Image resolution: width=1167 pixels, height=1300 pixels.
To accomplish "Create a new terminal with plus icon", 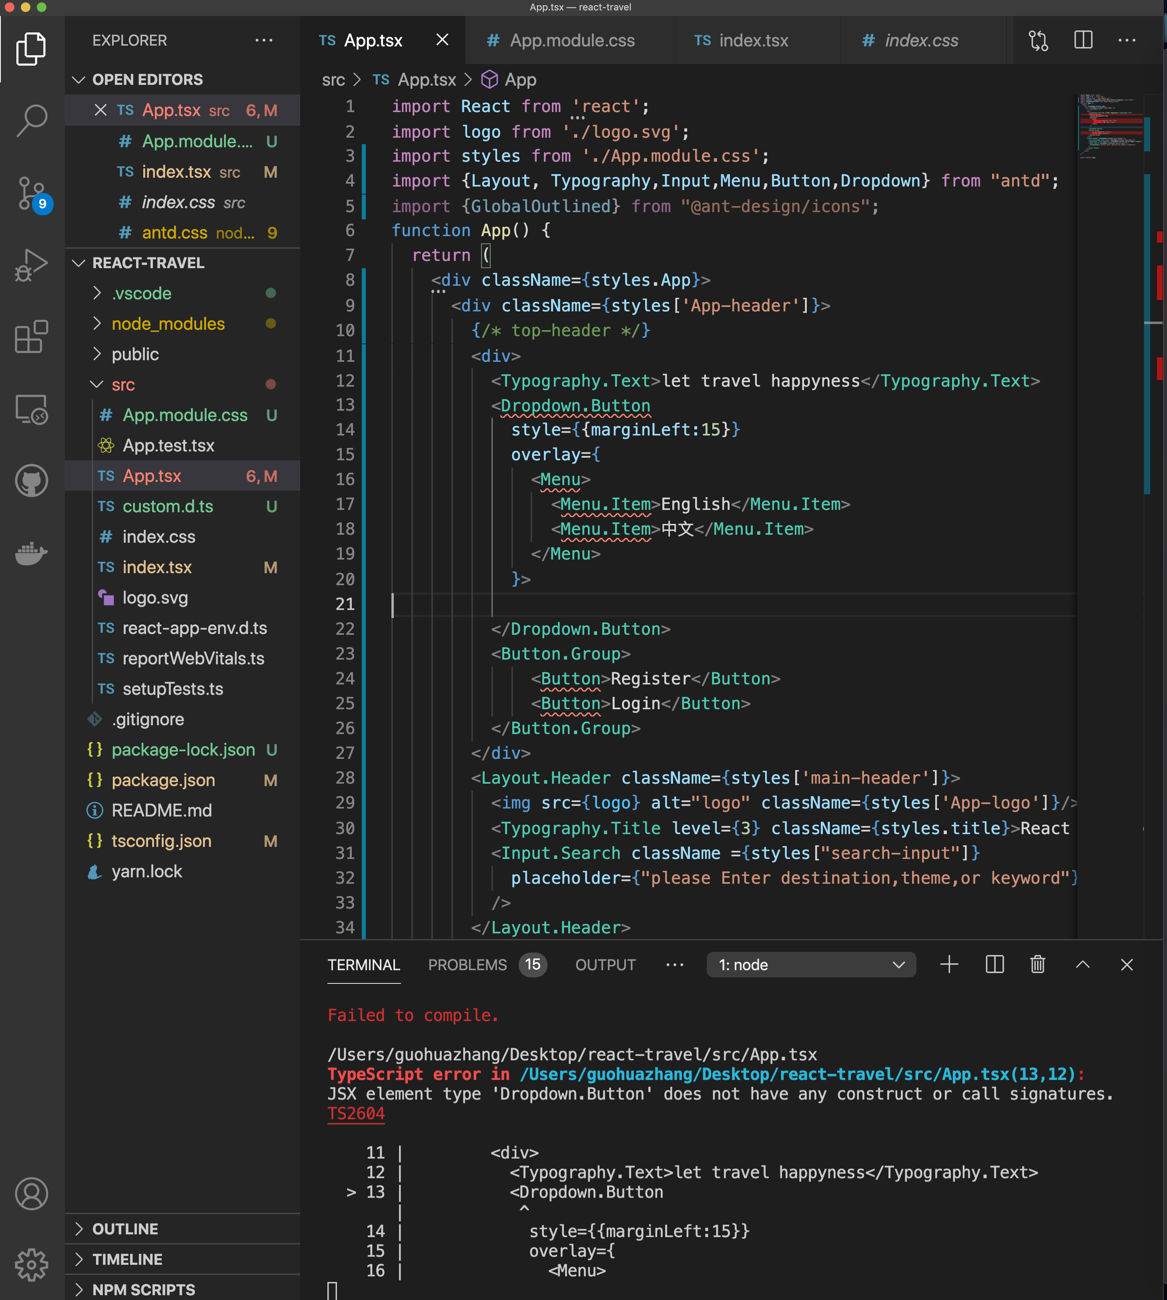I will (949, 964).
